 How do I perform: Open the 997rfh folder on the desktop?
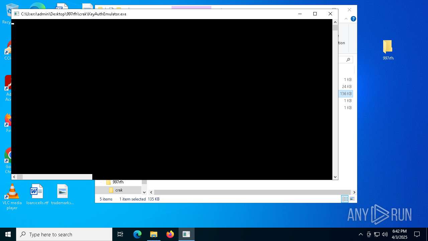(388, 50)
